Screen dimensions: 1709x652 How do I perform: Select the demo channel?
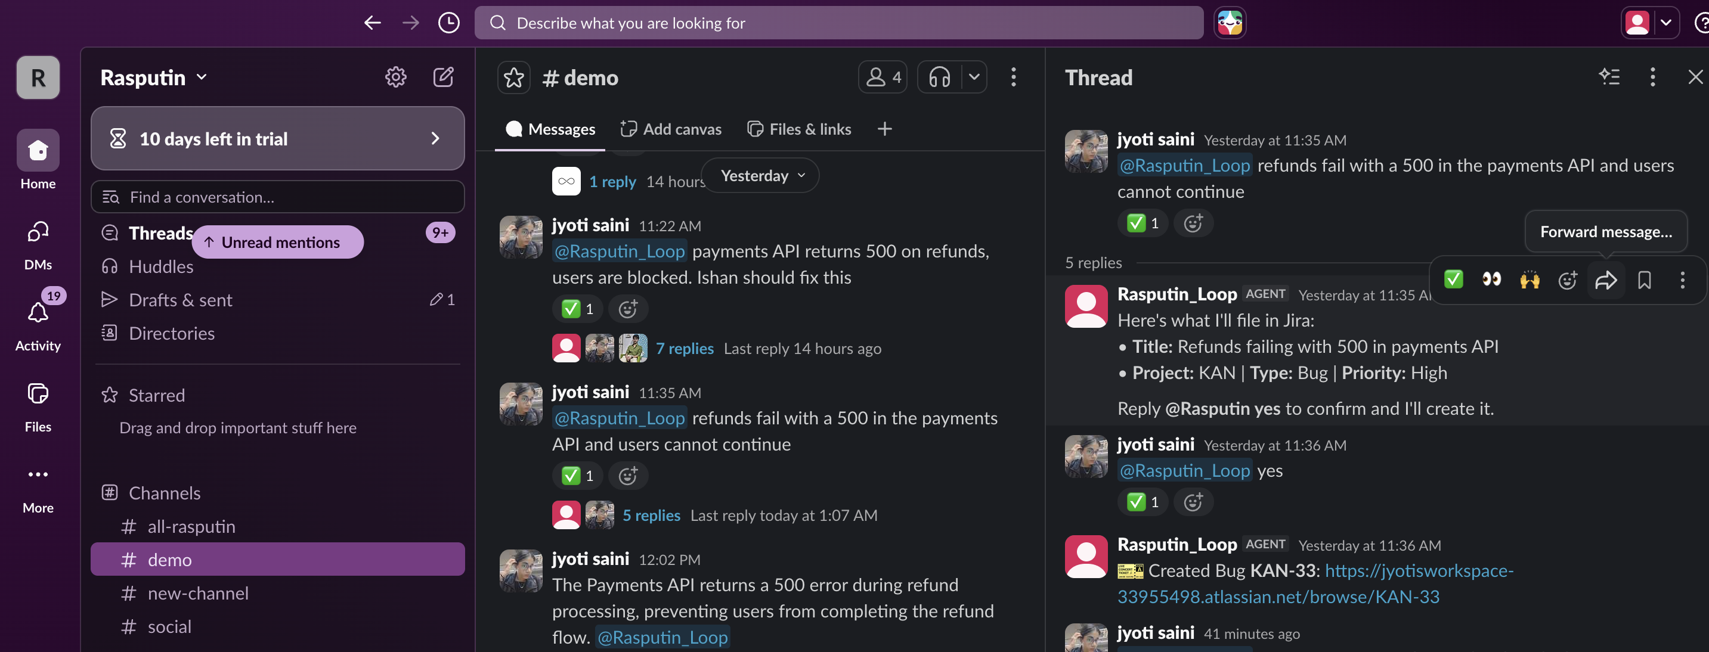tap(277, 560)
